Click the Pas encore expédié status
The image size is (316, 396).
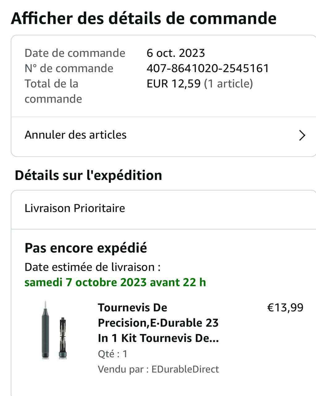pyautogui.click(x=86, y=248)
